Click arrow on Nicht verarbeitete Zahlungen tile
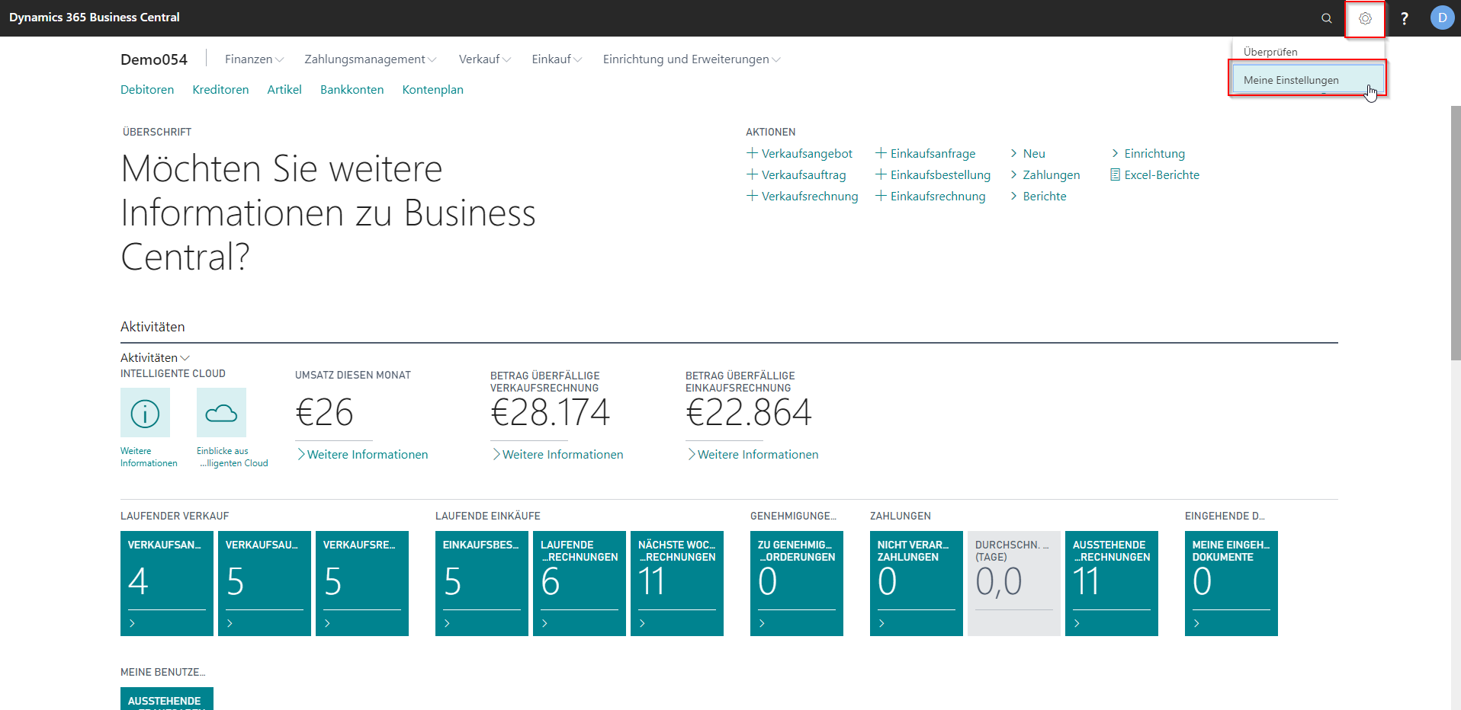The height and width of the screenshot is (710, 1461). click(881, 623)
